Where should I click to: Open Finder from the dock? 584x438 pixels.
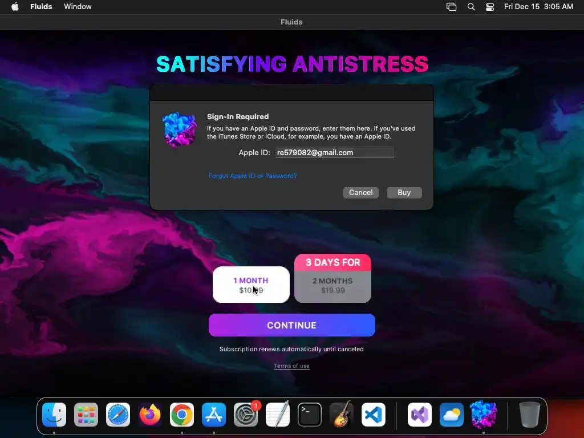point(54,415)
